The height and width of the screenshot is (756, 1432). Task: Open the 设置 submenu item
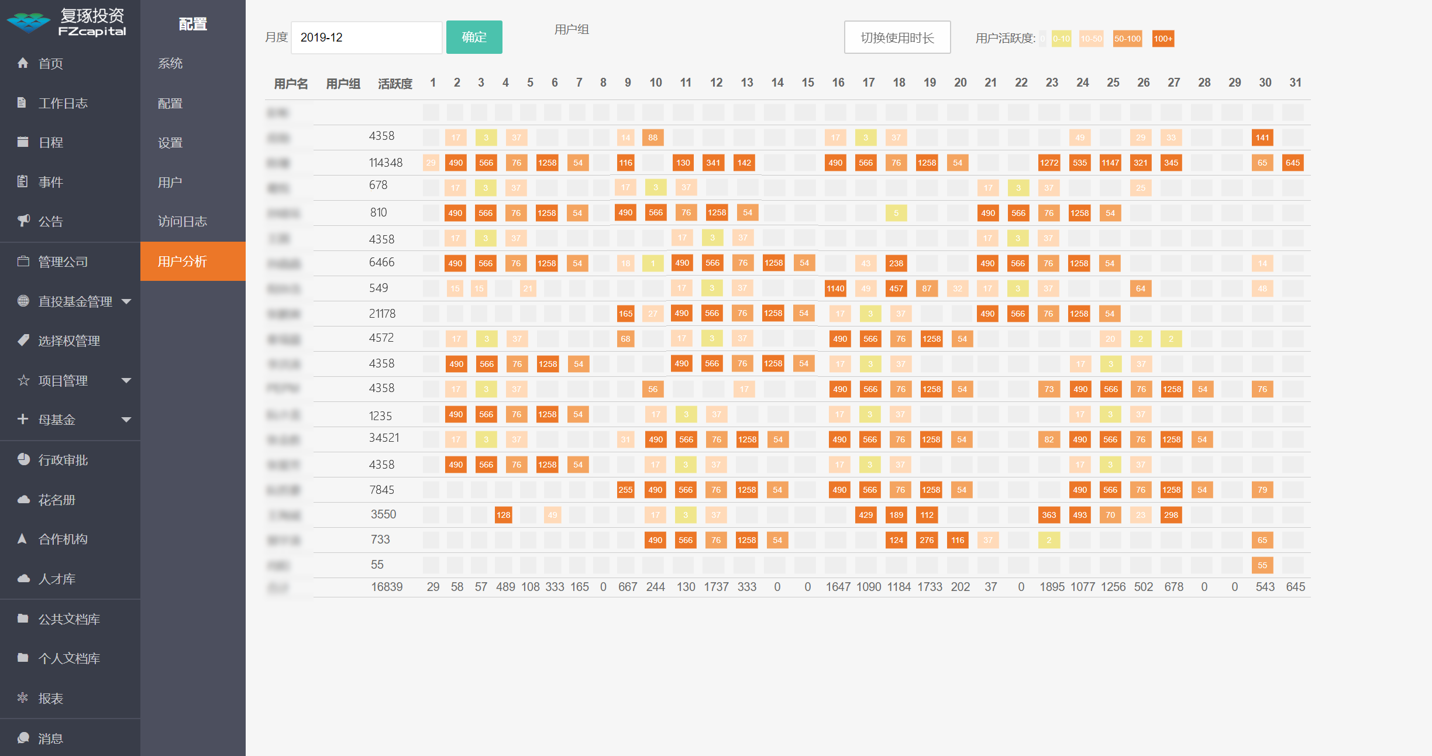pos(170,142)
